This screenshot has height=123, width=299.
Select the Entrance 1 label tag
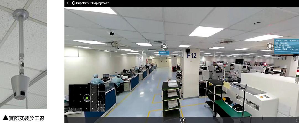click(164, 53)
